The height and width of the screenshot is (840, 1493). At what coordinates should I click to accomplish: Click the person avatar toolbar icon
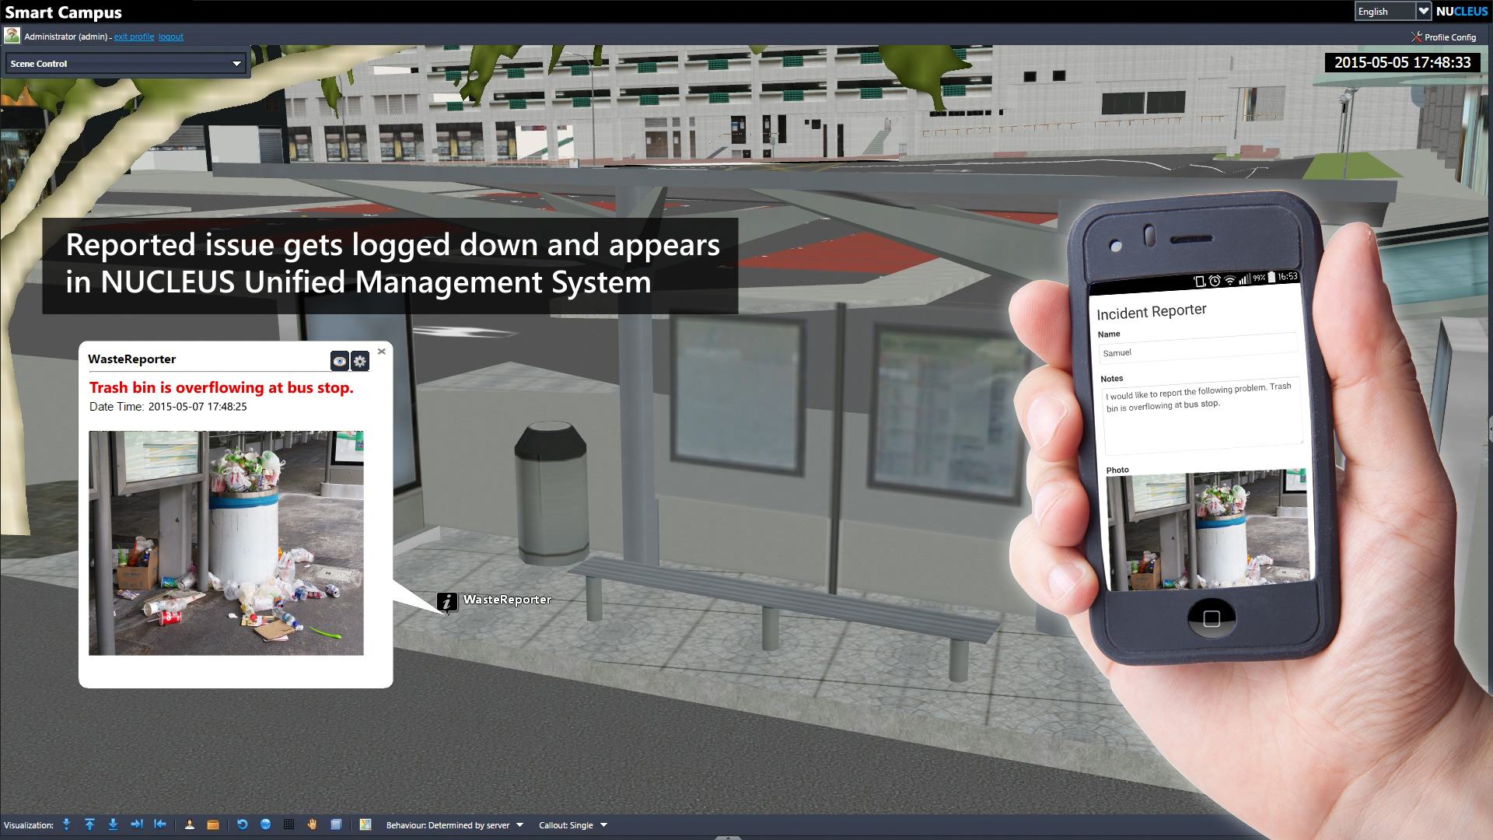pyautogui.click(x=190, y=824)
